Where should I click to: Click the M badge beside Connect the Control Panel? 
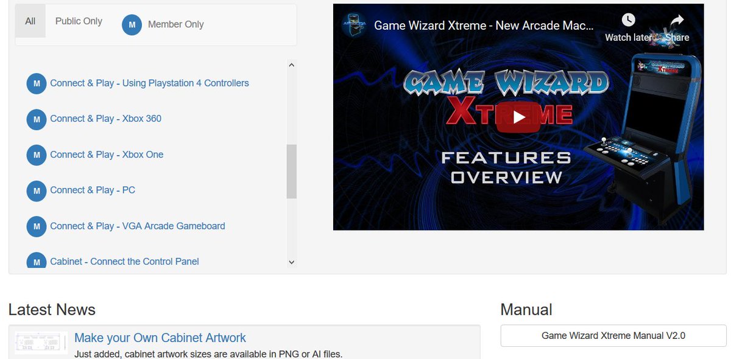[37, 261]
